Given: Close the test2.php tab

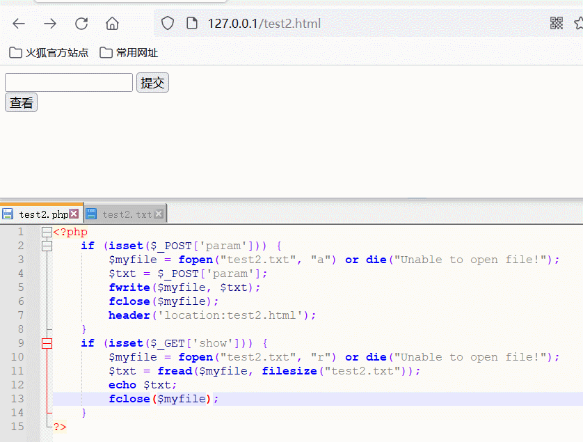Looking at the screenshot, I should click(74, 214).
